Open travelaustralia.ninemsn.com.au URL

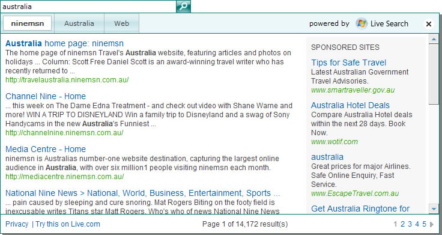[x=67, y=80]
